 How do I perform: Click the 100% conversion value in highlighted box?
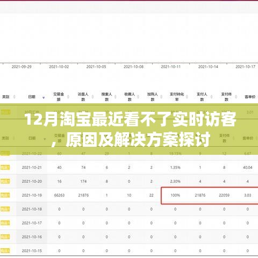(175, 195)
